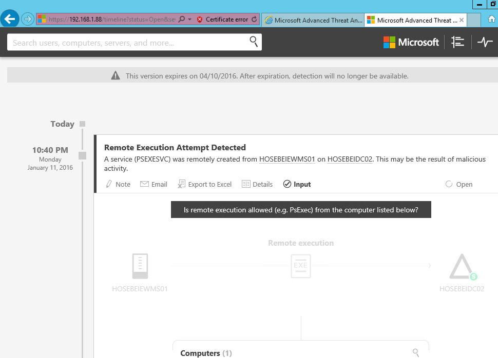498x358 pixels.
Task: Open the HOSEBEIDC02 computer link
Action: (x=350, y=160)
